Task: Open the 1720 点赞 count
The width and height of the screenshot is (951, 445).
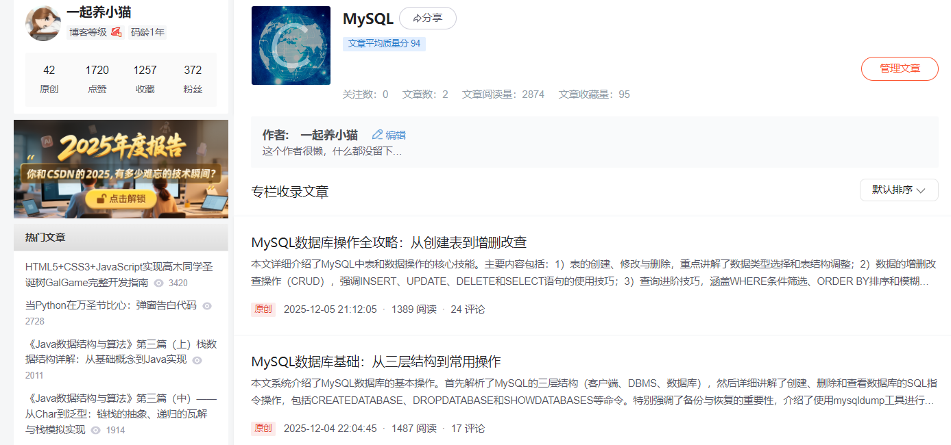Action: [x=97, y=79]
